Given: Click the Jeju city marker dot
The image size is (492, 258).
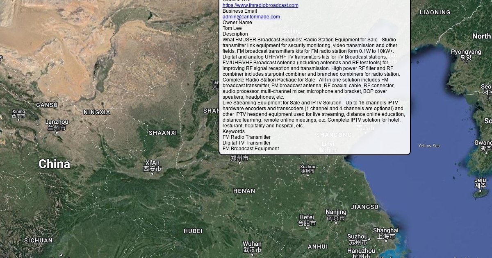Looking at the screenshot, I should pos(480,191).
